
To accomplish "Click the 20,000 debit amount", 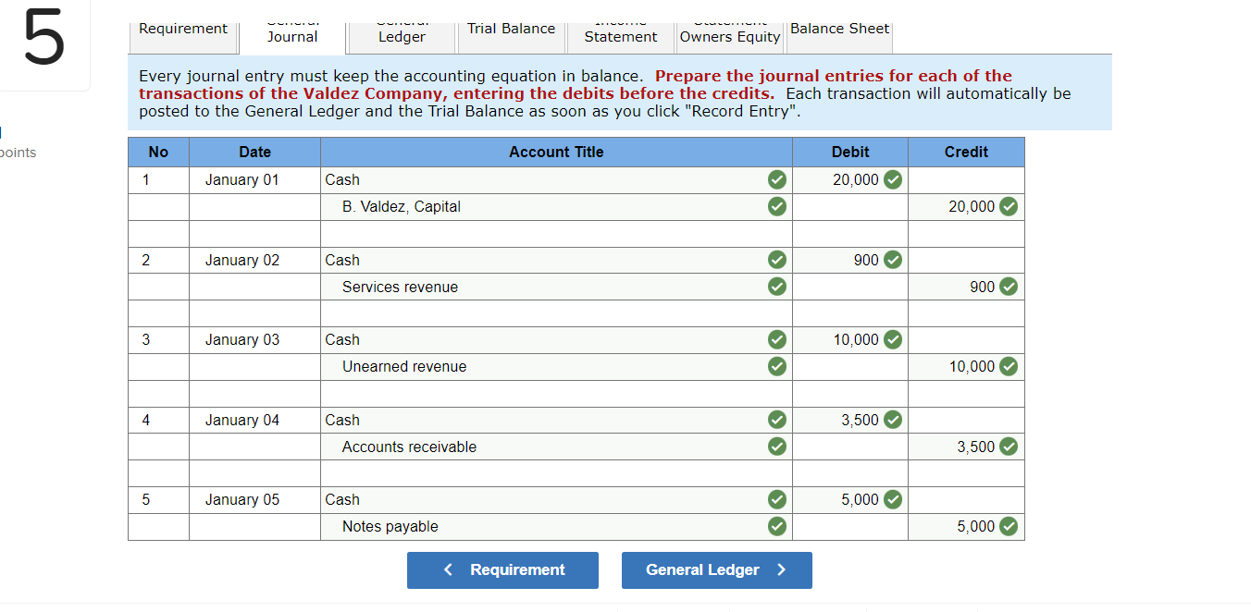I will pos(856,179).
